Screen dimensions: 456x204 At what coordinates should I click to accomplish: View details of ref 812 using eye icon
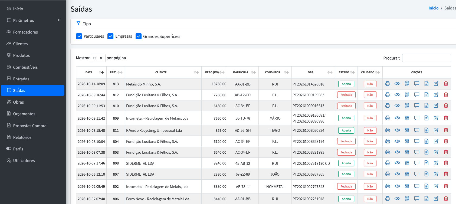[397, 95]
